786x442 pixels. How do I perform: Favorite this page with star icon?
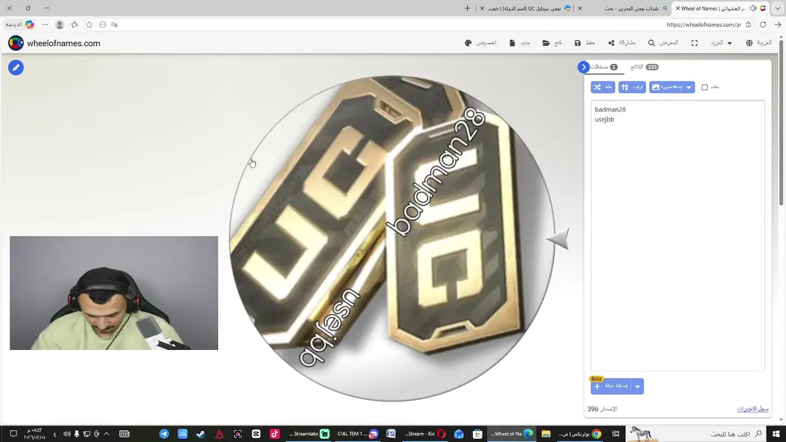coord(89,25)
